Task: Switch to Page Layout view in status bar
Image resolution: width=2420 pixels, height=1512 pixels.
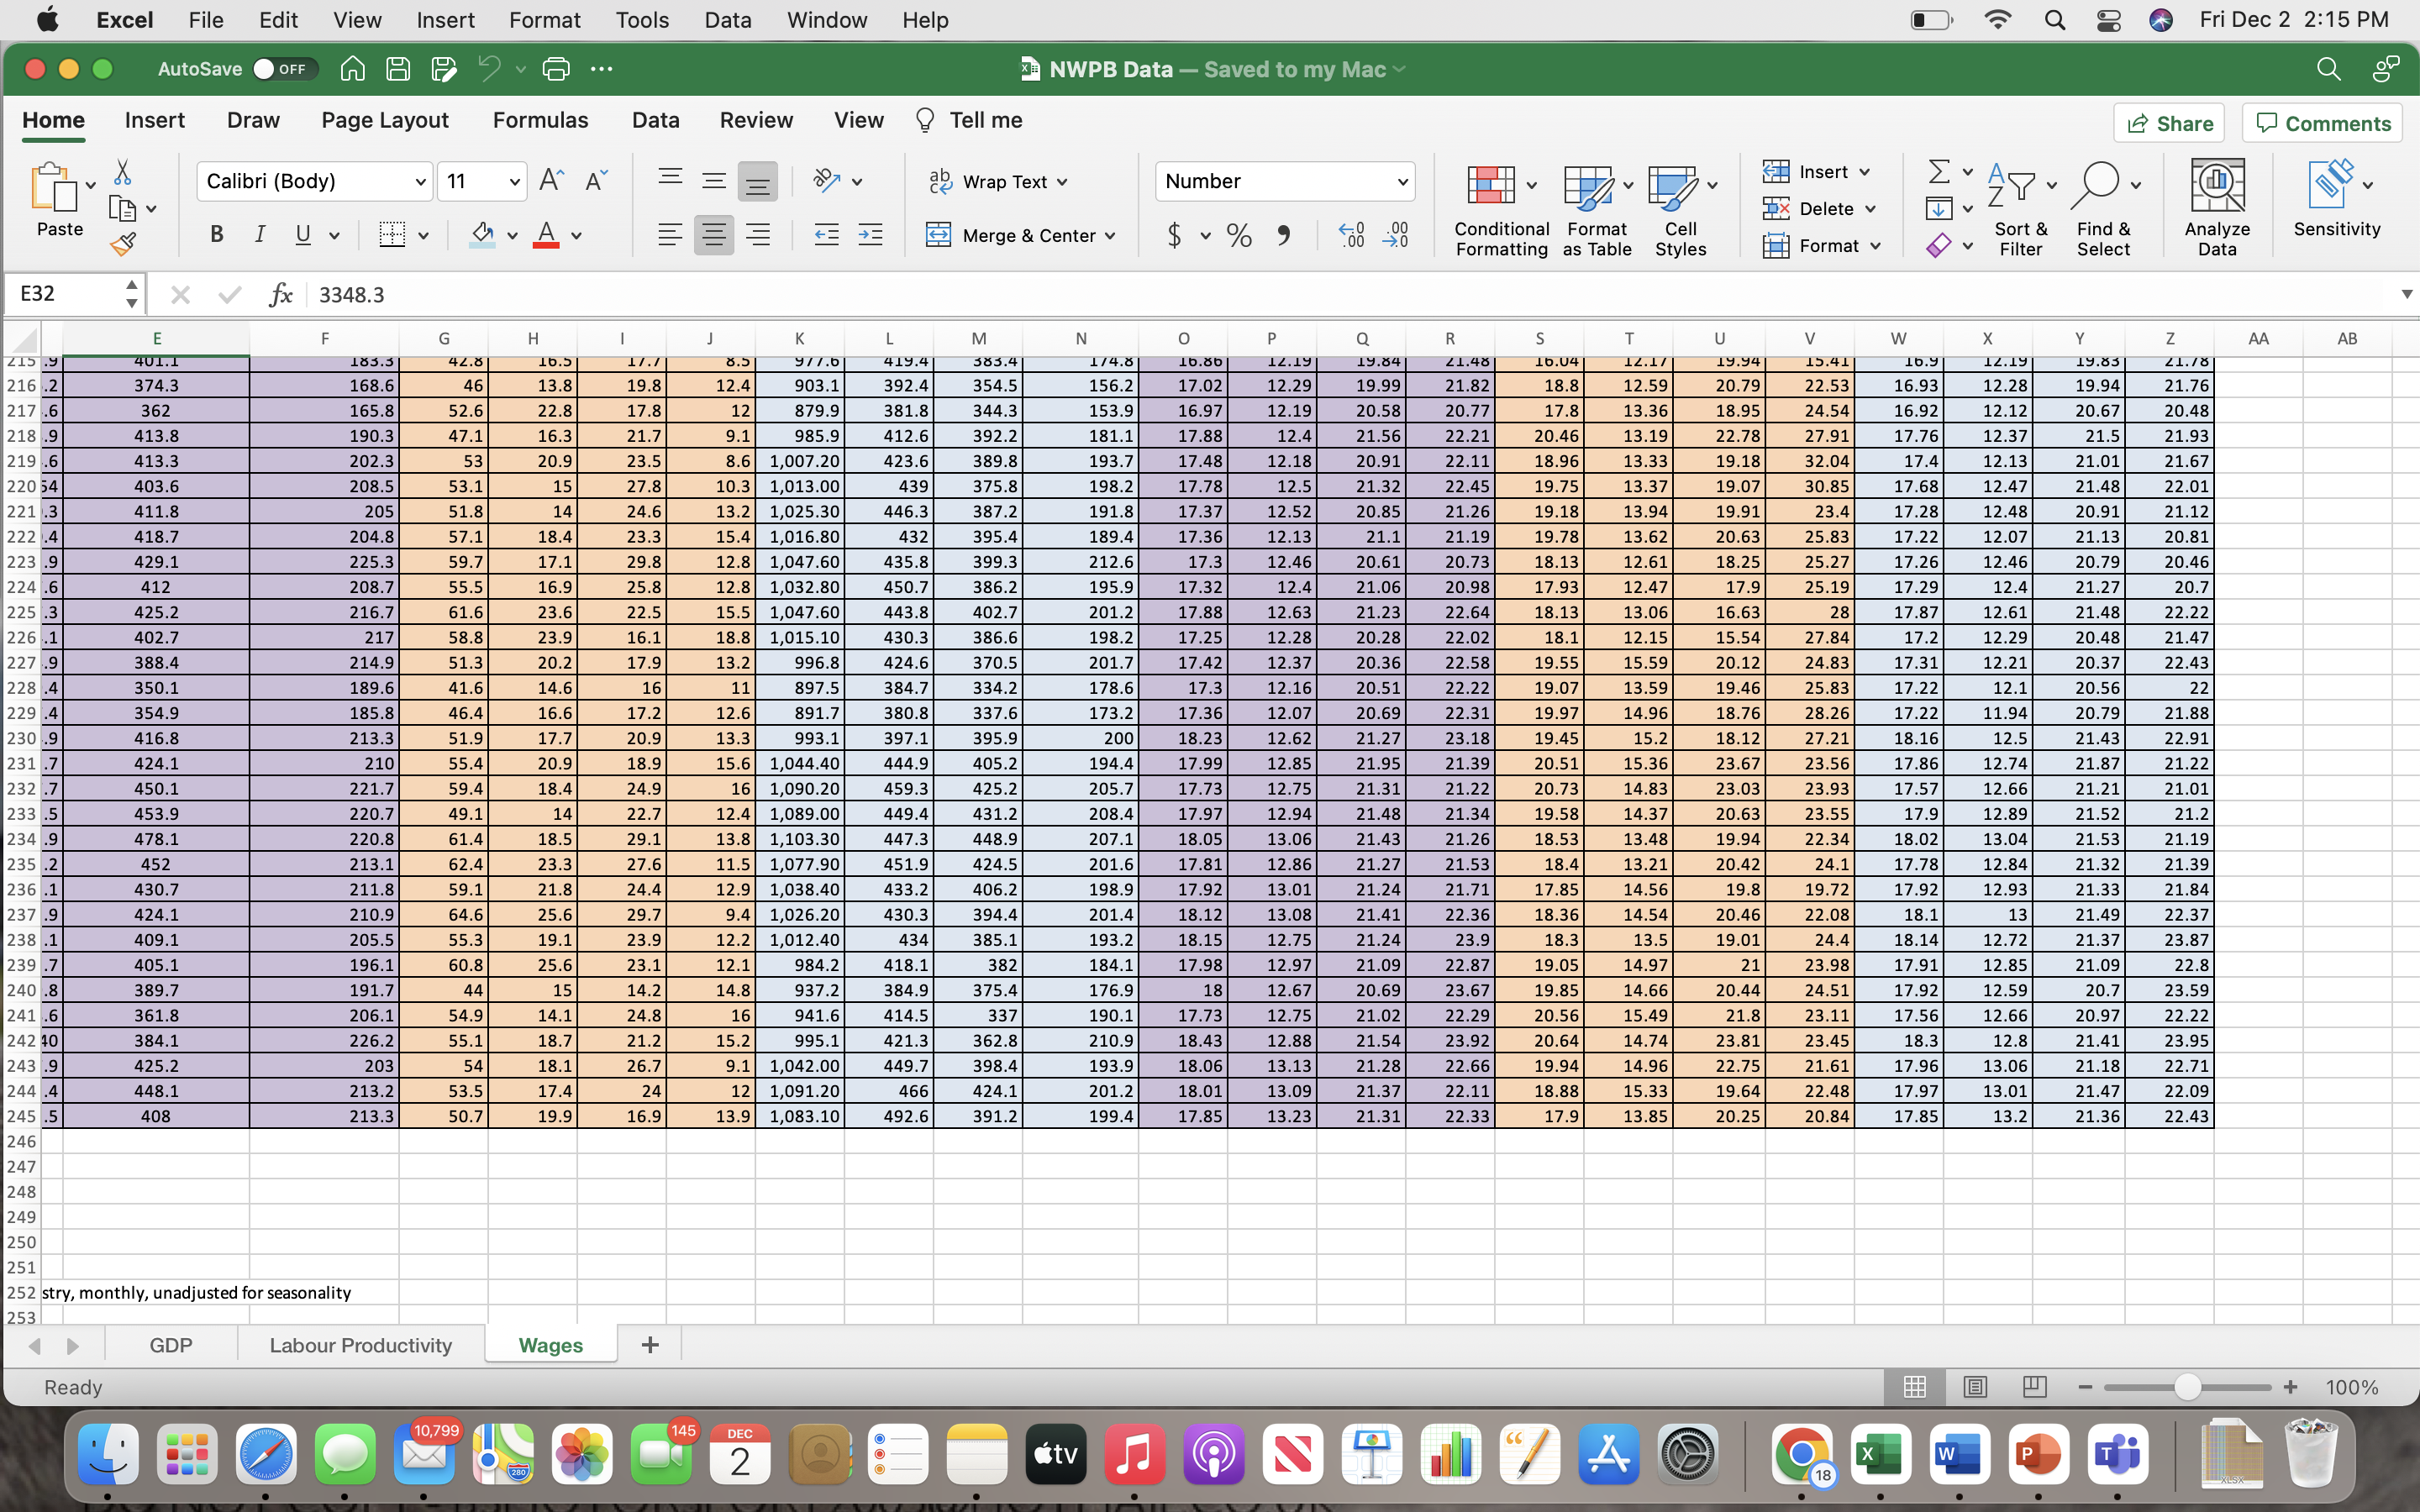Action: click(1974, 1387)
